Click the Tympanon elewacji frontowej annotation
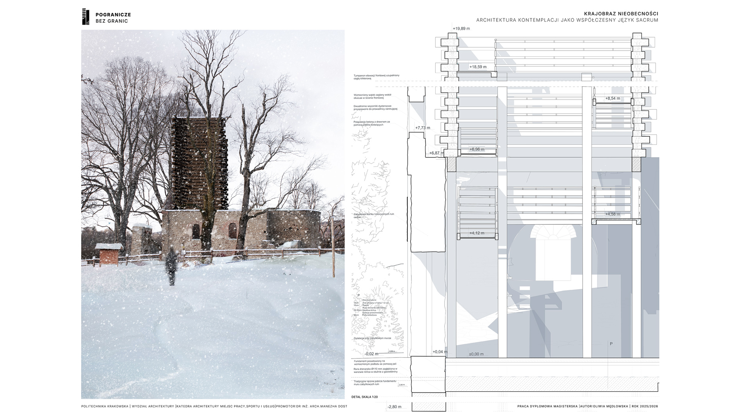 [376, 77]
